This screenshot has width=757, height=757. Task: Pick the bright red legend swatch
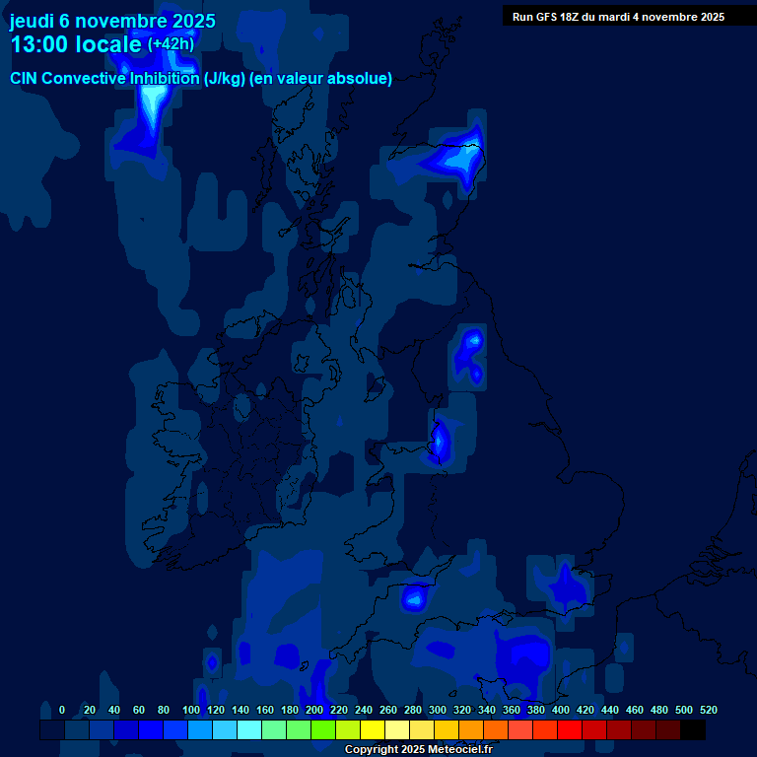[570, 730]
